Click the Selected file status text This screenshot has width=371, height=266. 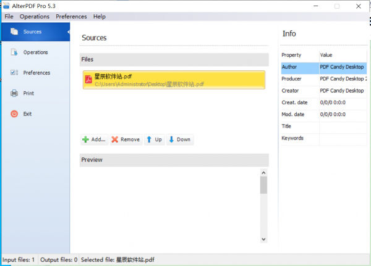click(x=117, y=260)
